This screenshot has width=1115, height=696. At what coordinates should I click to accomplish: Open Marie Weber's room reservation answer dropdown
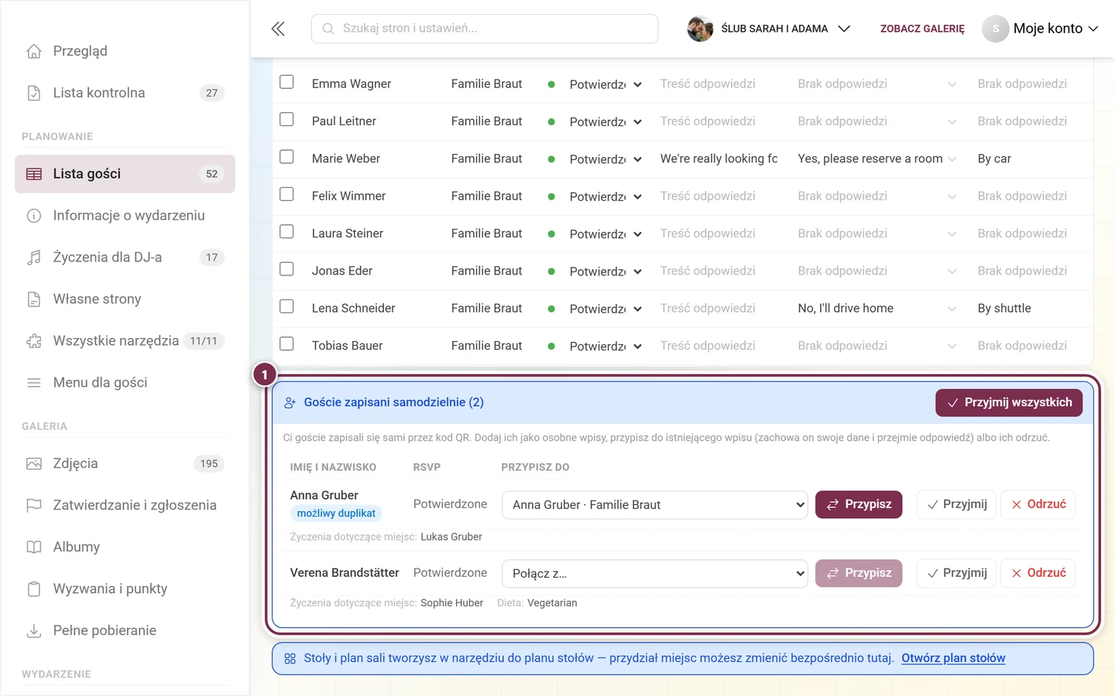877,159
